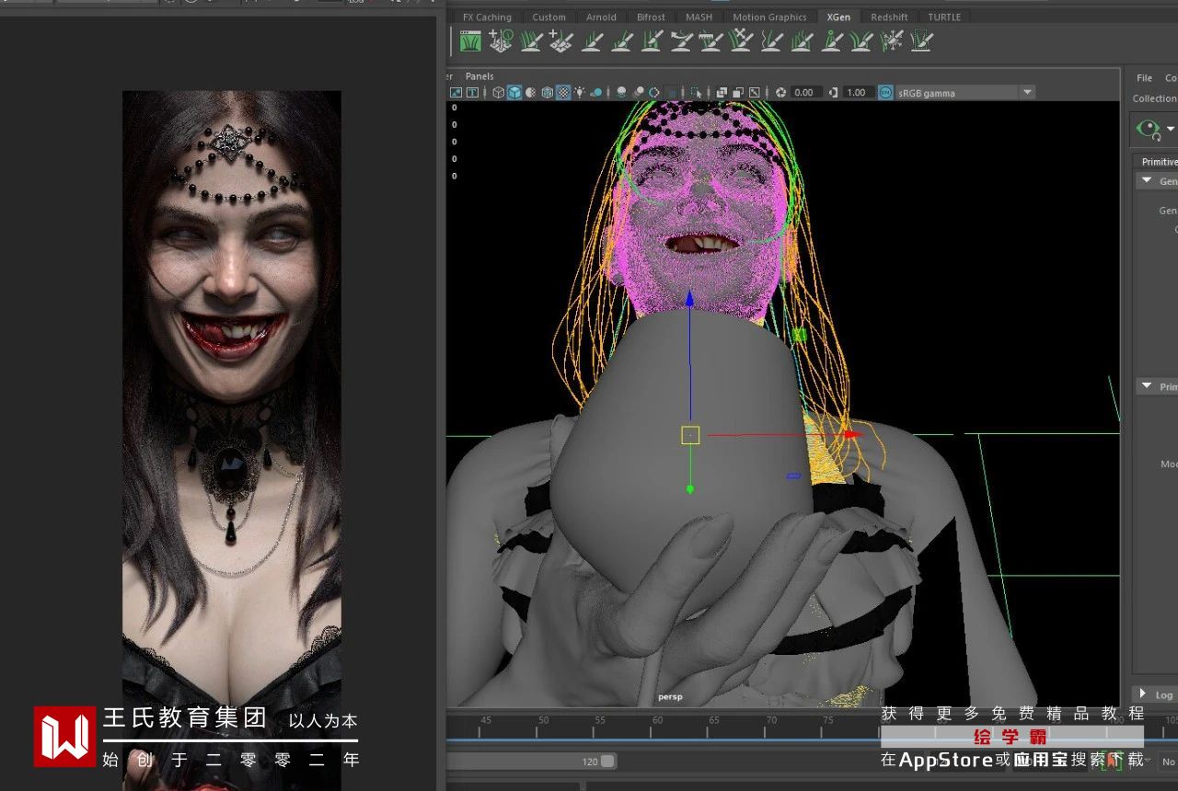
Task: Click the smooth shade all cube icon
Action: click(x=514, y=92)
